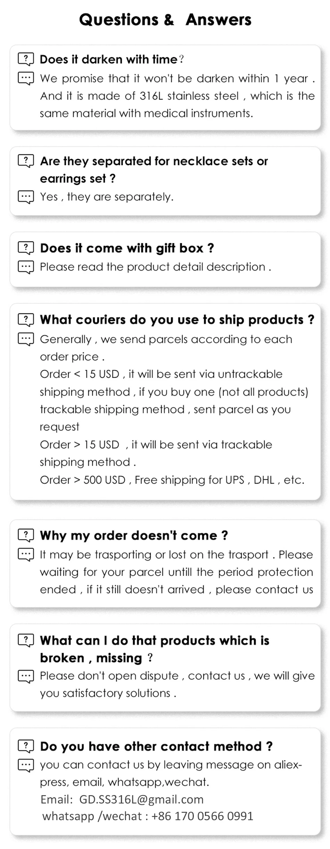330x849 pixels.
Task: Click answer icon beside 'Please read the product detail'
Action: (x=26, y=267)
